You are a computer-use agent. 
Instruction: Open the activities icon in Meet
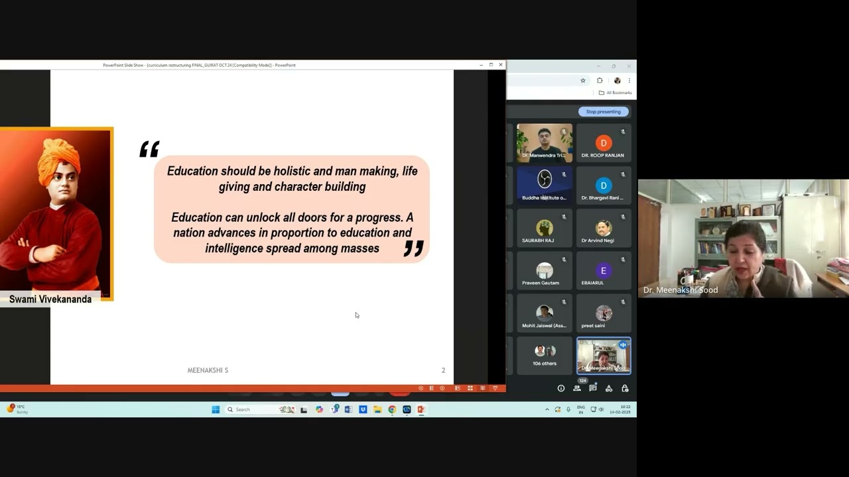point(609,388)
